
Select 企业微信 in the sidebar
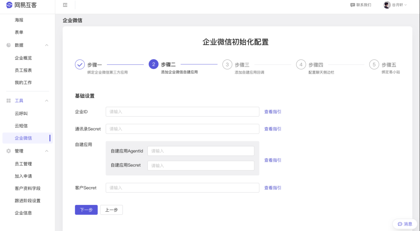pyautogui.click(x=28, y=138)
